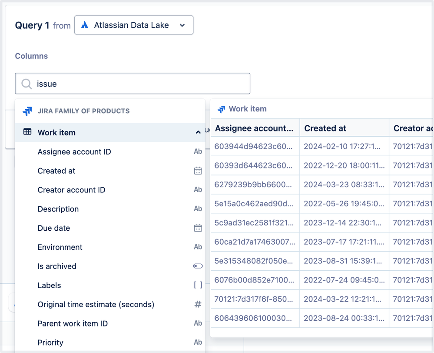Pick the Due date column
Screen dimensions: 434x353
click(x=110, y=228)
